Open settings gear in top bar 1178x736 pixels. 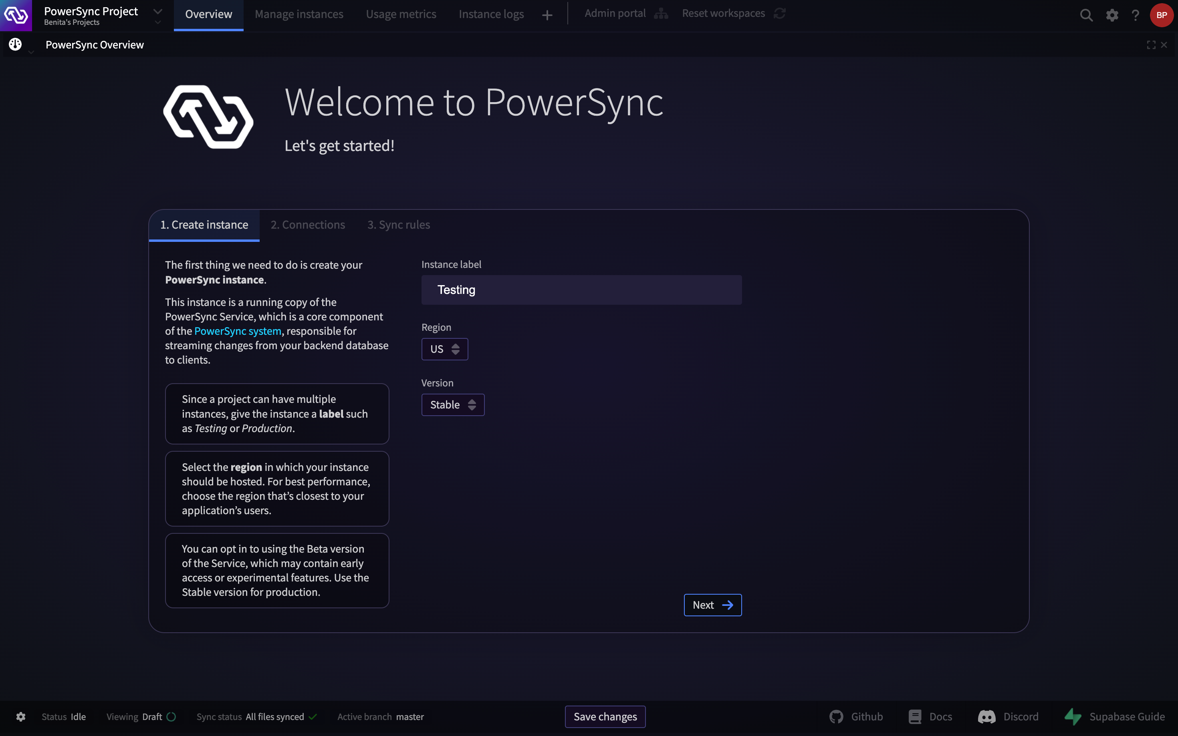[1112, 15]
